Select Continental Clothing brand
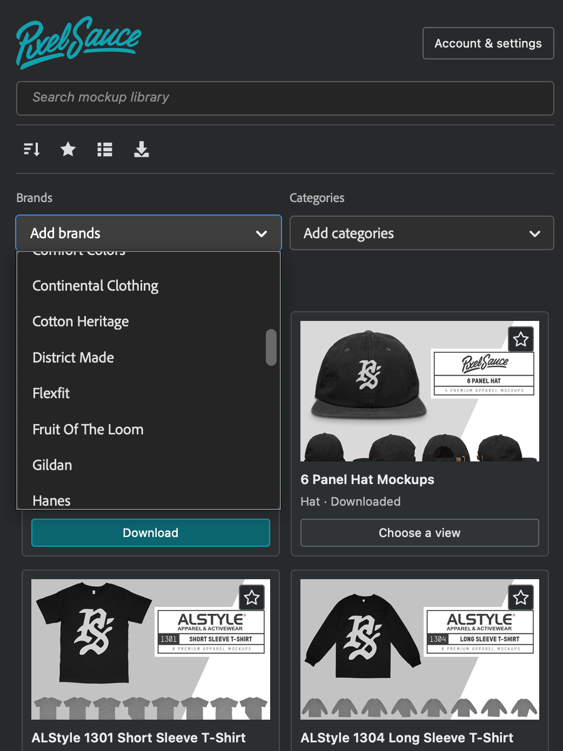This screenshot has width=563, height=751. click(149, 286)
